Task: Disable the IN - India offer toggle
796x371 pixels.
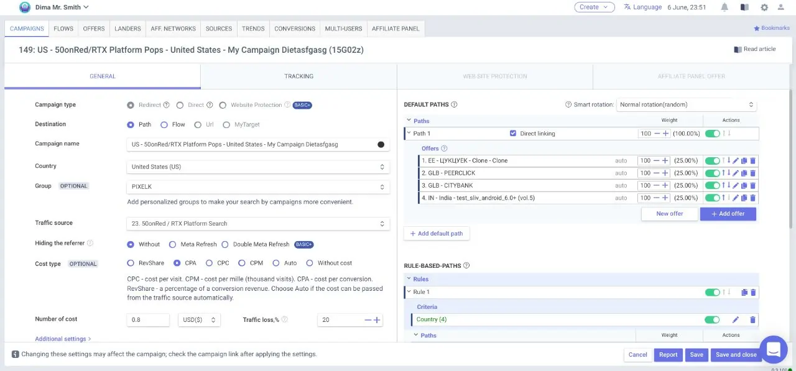Action: click(x=712, y=198)
